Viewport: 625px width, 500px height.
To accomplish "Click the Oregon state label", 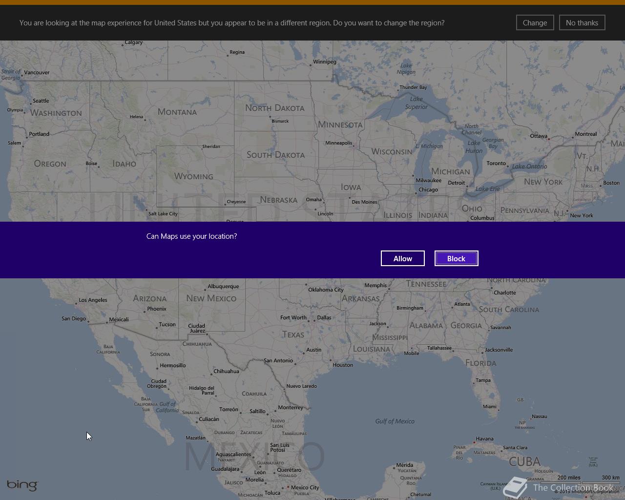I will coord(50,164).
